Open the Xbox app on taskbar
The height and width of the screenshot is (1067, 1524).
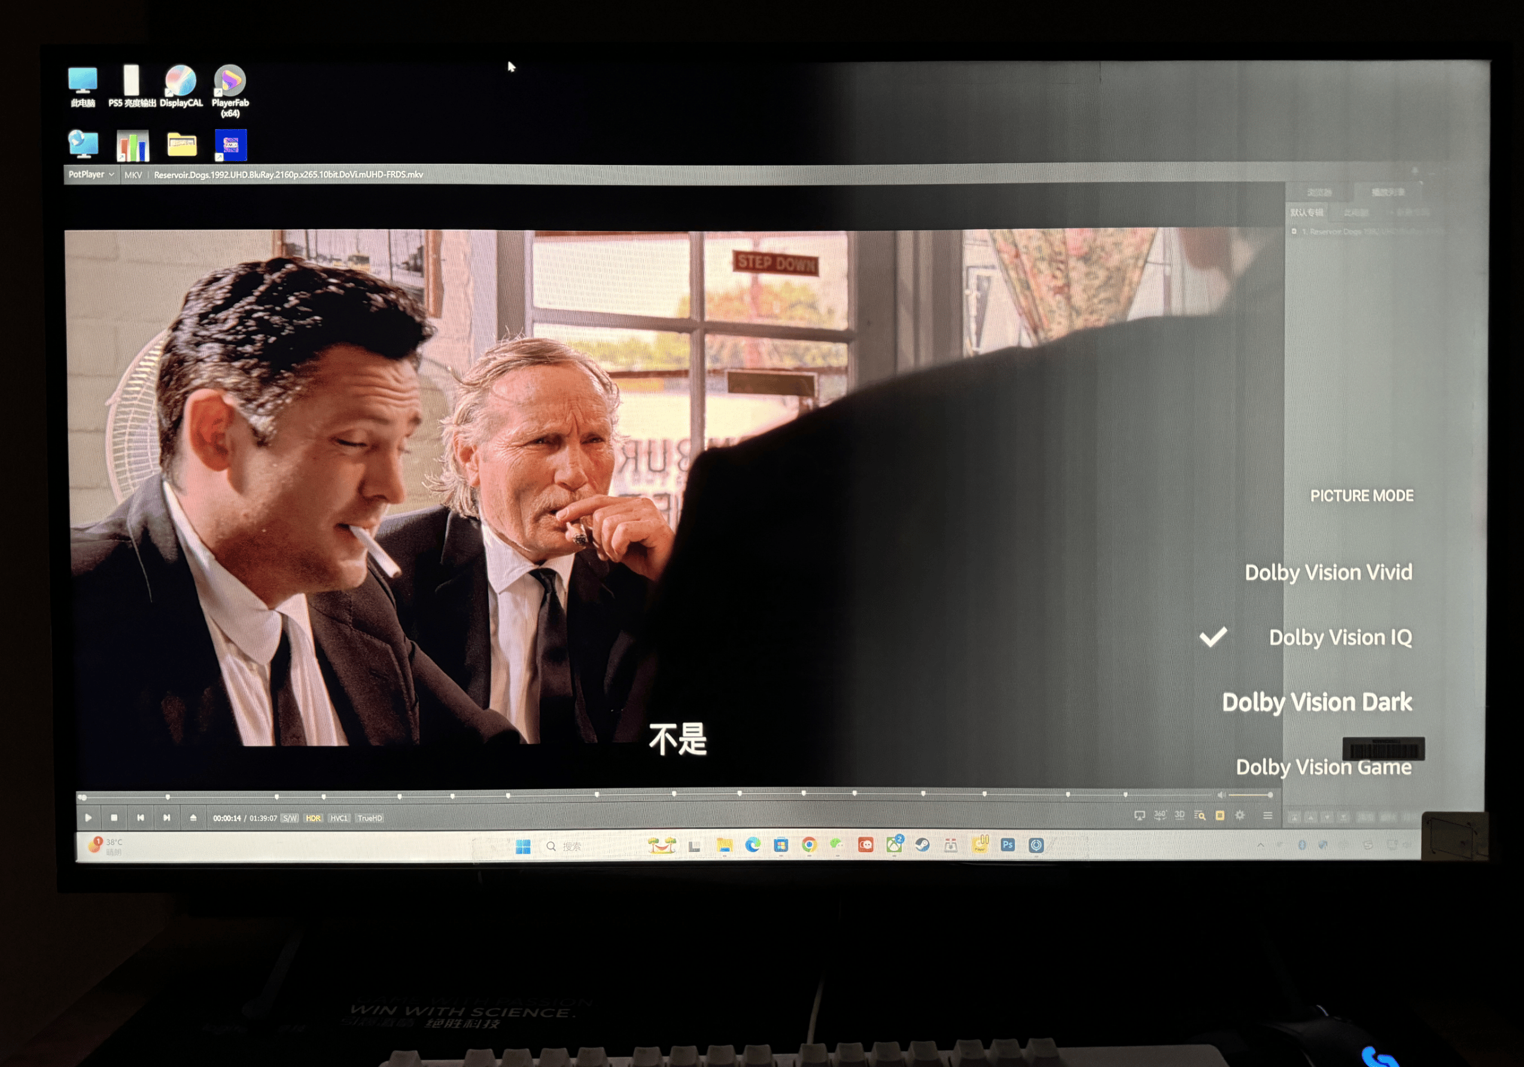tap(894, 844)
